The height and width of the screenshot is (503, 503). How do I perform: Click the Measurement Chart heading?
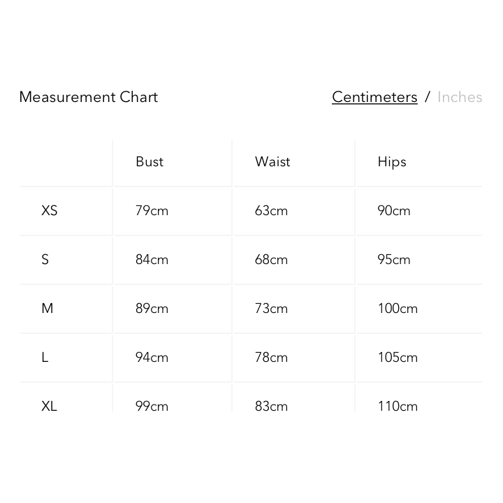89,97
